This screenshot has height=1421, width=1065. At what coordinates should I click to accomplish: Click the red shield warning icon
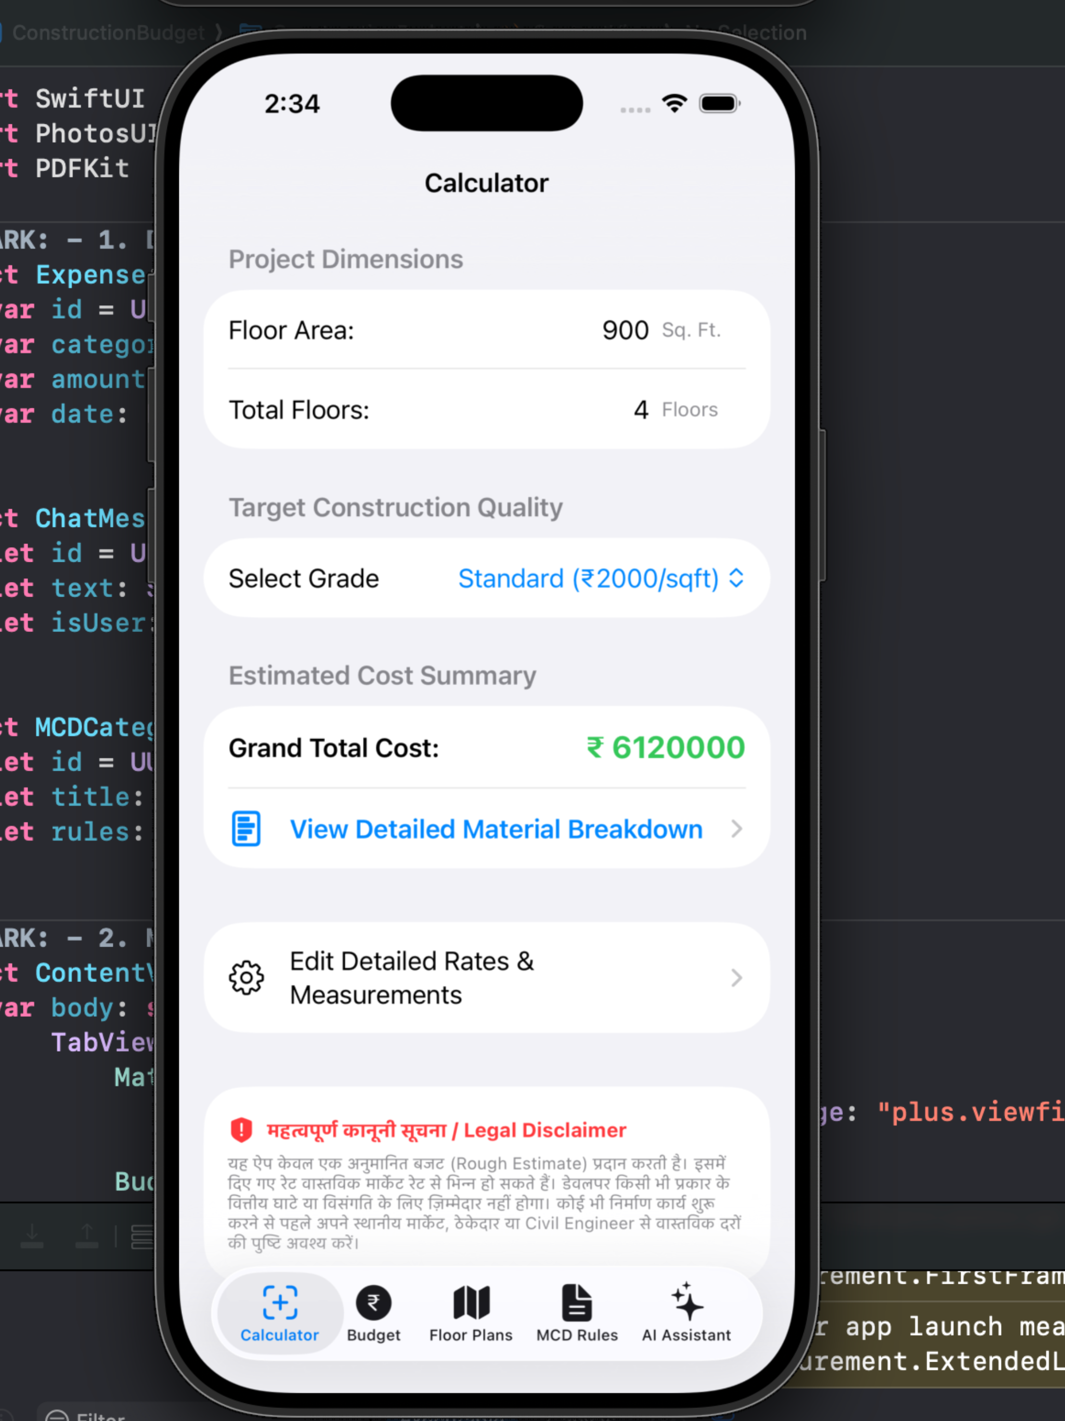pos(241,1130)
